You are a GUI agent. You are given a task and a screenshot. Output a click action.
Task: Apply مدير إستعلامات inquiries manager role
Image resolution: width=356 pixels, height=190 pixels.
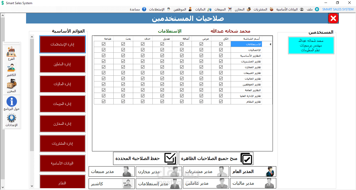click(x=159, y=183)
